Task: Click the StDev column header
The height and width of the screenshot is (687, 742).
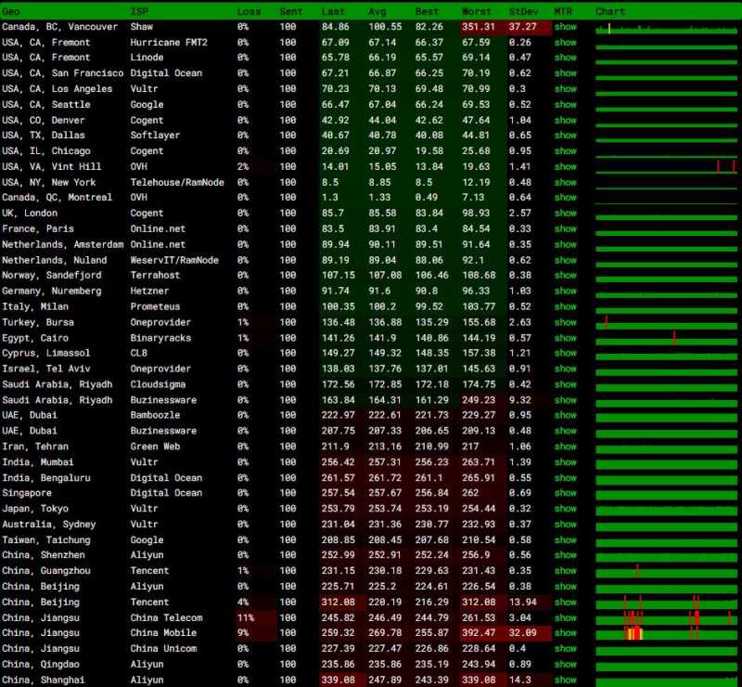Action: [x=523, y=12]
